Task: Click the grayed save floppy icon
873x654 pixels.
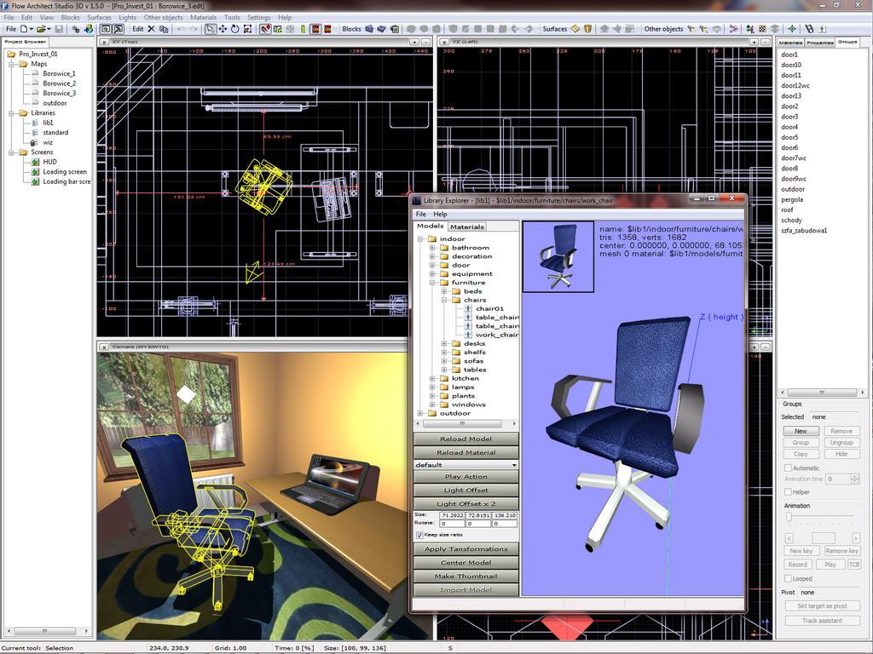Action: click(x=59, y=29)
